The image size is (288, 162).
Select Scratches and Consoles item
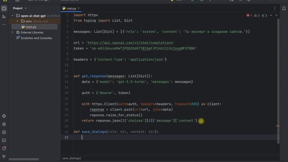(x=34, y=38)
